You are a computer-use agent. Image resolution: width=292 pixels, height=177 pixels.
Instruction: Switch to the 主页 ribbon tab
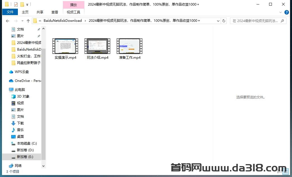[25, 12]
